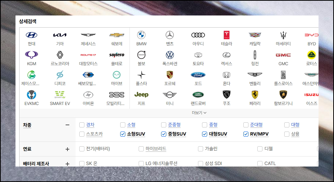Collapse the 차종 section minus icon

(x=67, y=125)
